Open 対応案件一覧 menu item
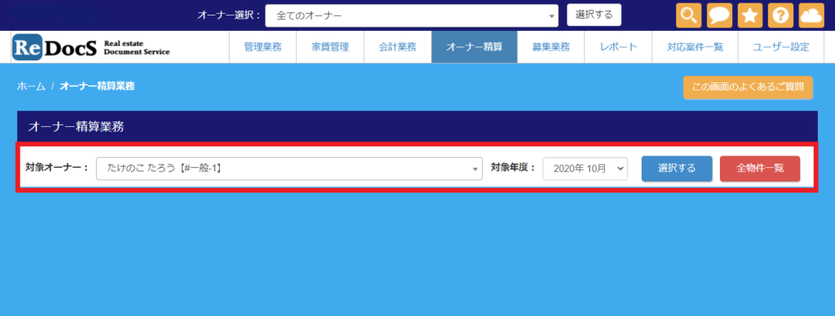This screenshot has height=316, width=835. tap(695, 46)
